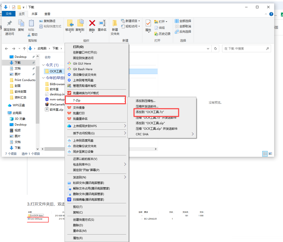283x242 pixels.
Task: Click Add to "OCR工具.zip" option
Action: coord(150,123)
